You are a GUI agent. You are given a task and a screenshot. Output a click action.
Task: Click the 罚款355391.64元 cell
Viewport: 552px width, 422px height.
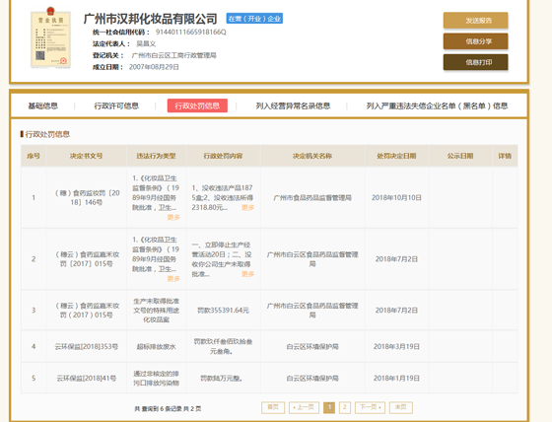223,311
